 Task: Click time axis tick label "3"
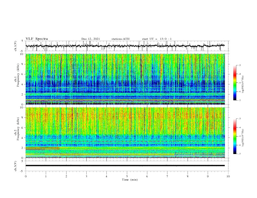click(x=86, y=176)
